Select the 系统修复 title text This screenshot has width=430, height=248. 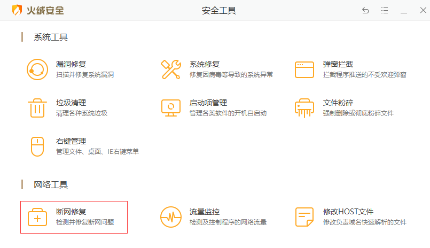[x=205, y=64]
